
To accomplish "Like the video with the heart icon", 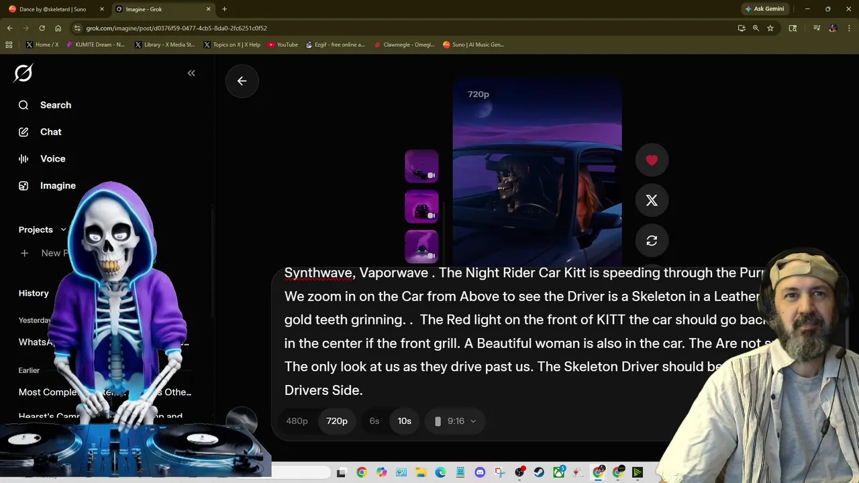I will pos(652,160).
